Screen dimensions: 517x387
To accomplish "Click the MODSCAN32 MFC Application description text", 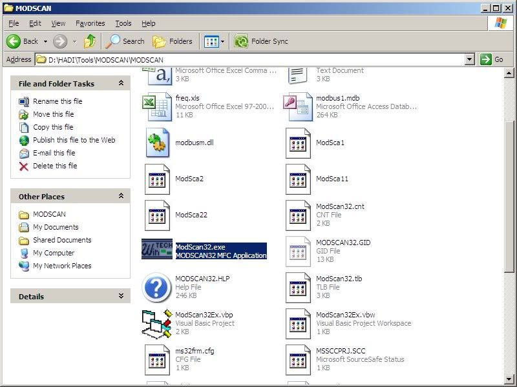I will [221, 255].
